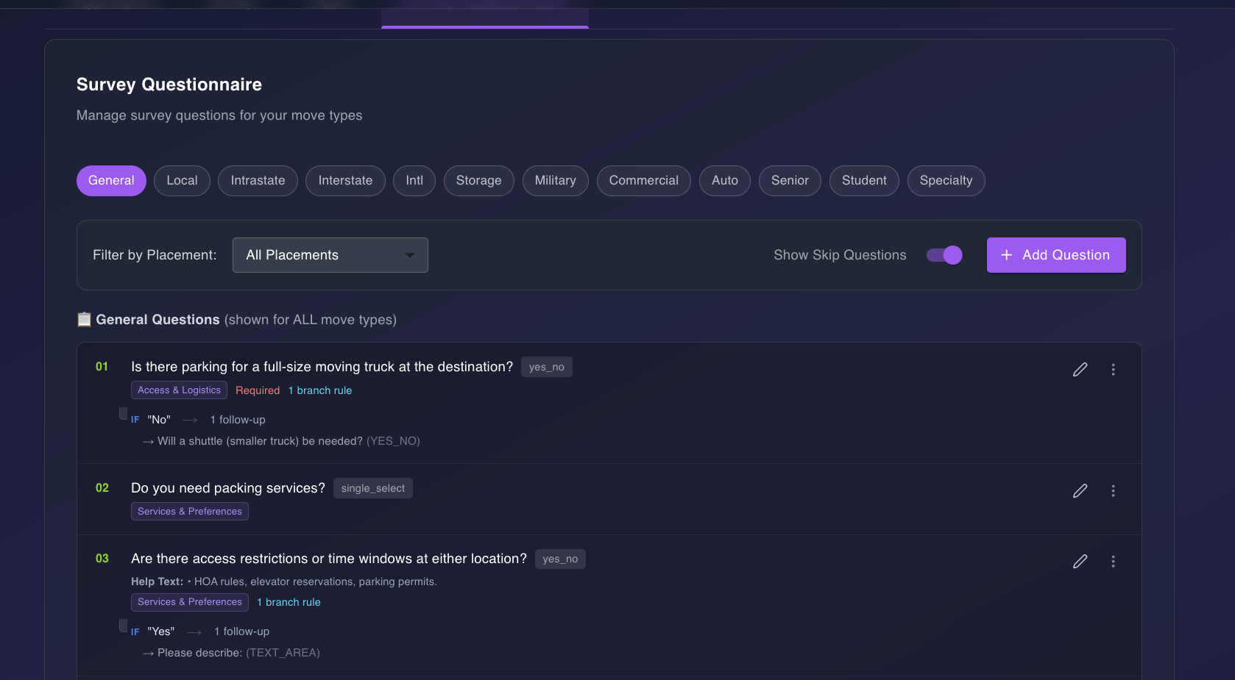
Task: Click the Required label on question 01
Action: tap(258, 390)
